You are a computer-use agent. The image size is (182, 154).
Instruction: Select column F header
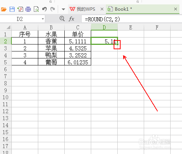pyautogui.click(x=157, y=27)
